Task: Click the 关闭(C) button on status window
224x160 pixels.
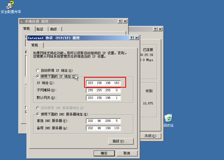Action: click(x=150, y=136)
